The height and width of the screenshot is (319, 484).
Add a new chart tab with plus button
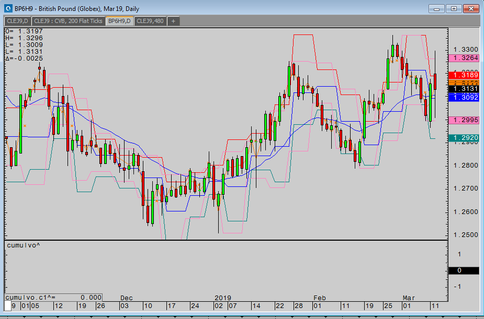(x=173, y=21)
